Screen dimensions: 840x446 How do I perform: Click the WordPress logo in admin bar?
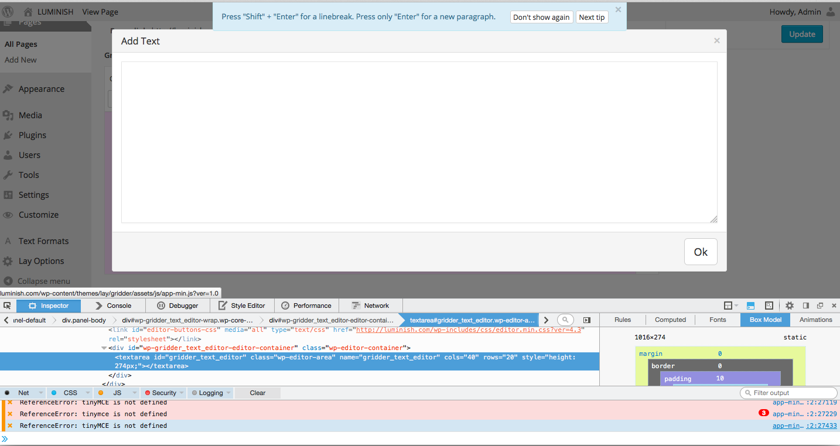point(8,11)
